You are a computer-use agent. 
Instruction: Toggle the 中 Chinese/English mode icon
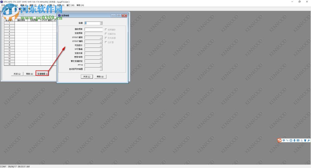(x=284, y=140)
